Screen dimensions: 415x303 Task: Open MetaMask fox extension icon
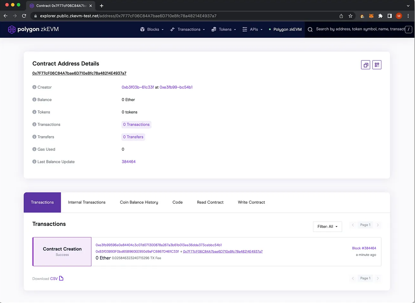tap(371, 16)
